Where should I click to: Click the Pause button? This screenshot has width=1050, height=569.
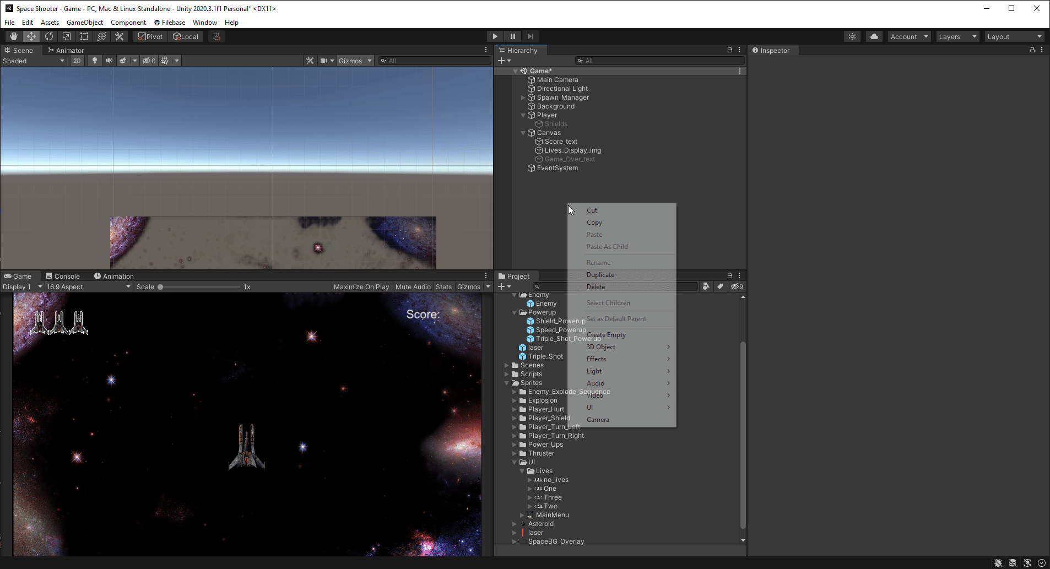tap(512, 36)
